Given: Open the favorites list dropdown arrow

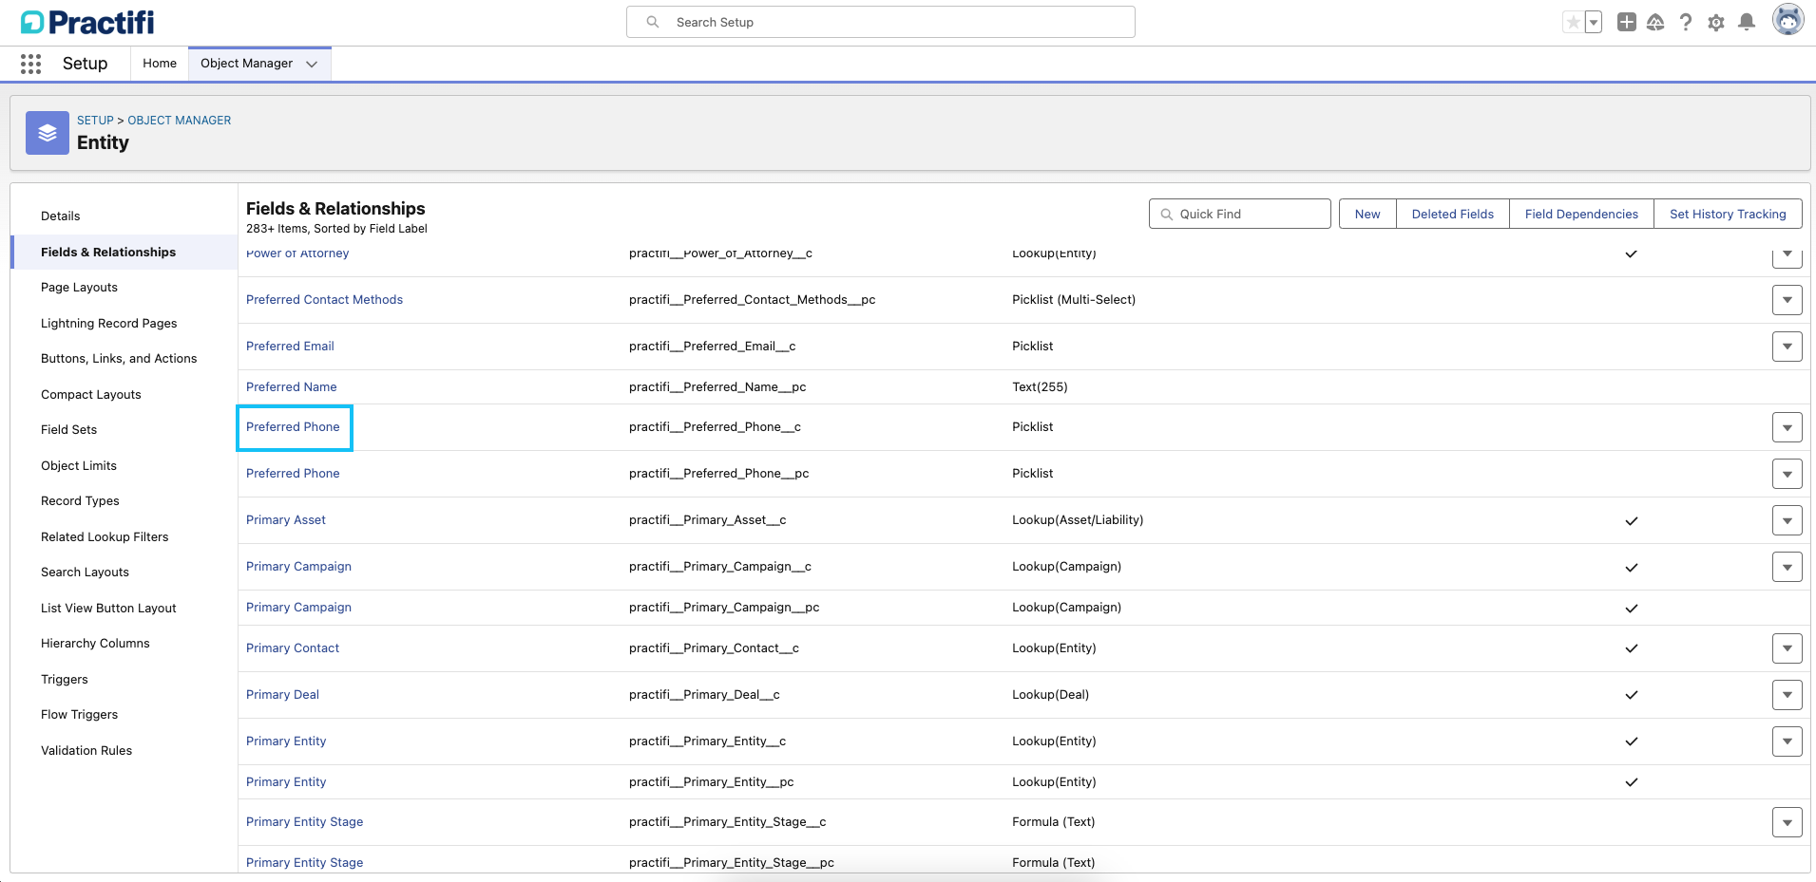Looking at the screenshot, I should pyautogui.click(x=1592, y=21).
